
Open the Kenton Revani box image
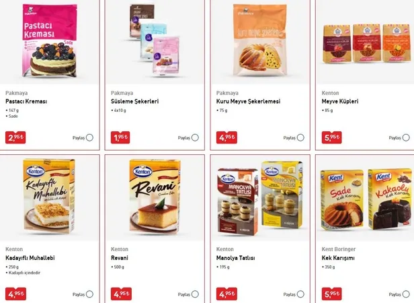tap(155, 197)
